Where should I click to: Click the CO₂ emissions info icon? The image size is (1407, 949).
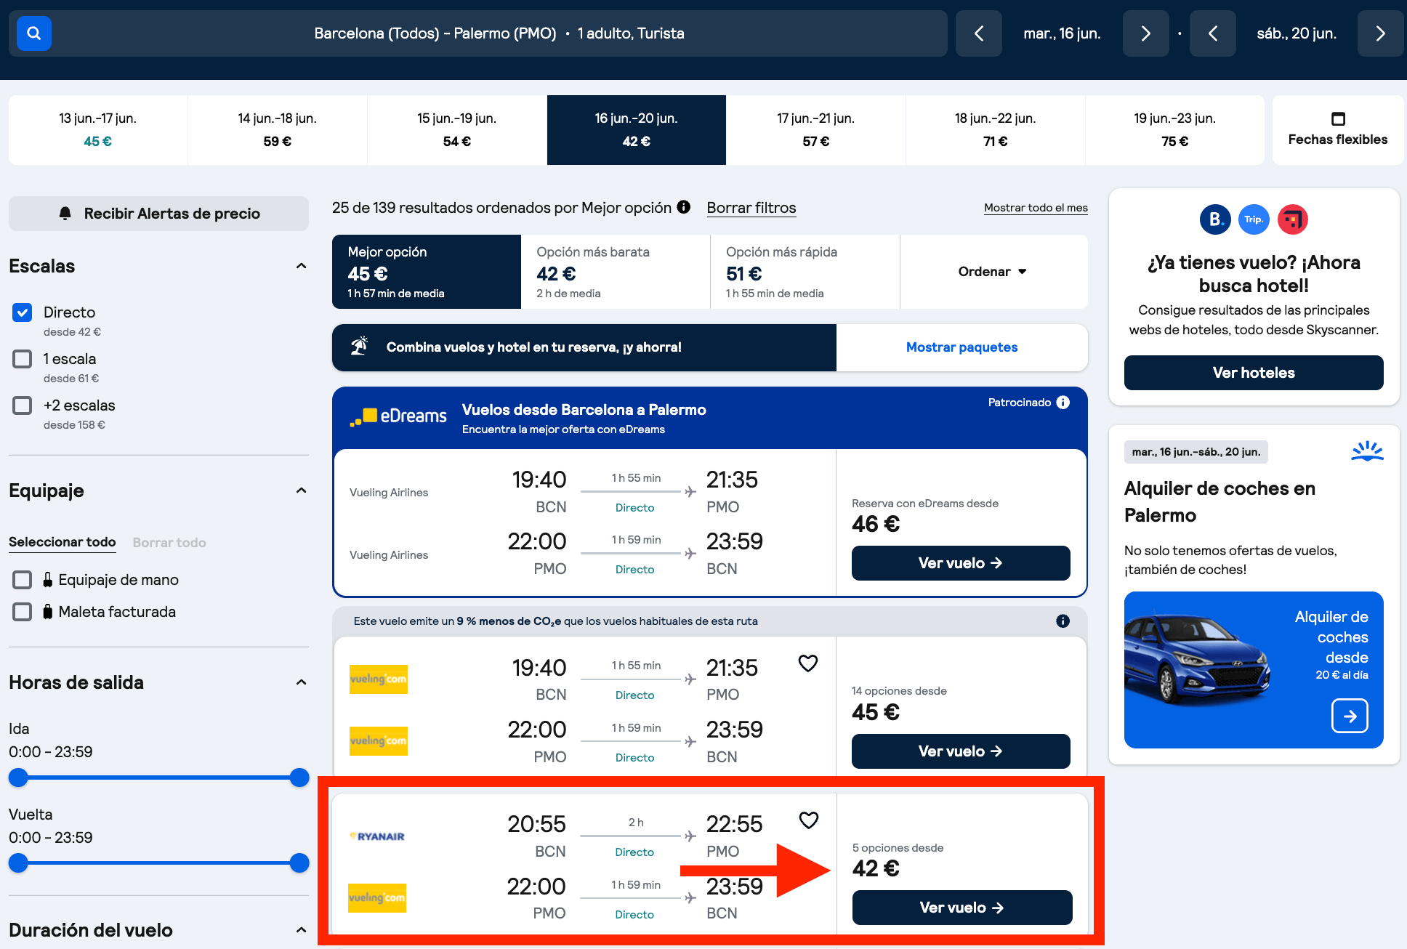(1063, 621)
